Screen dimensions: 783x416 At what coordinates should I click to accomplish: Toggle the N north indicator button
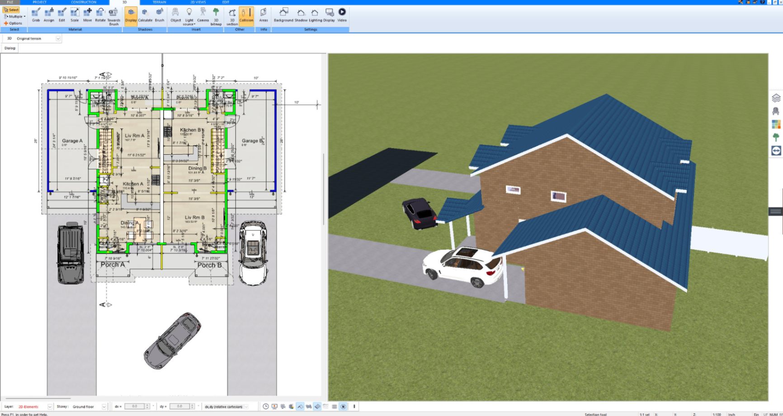click(x=343, y=407)
